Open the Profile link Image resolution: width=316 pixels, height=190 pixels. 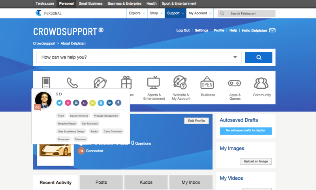(219, 30)
